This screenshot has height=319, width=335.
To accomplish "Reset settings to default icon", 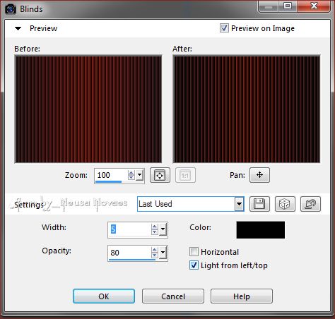I will tap(310, 204).
